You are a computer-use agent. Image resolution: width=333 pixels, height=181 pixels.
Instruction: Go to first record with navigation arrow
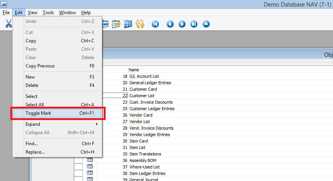click(x=155, y=24)
